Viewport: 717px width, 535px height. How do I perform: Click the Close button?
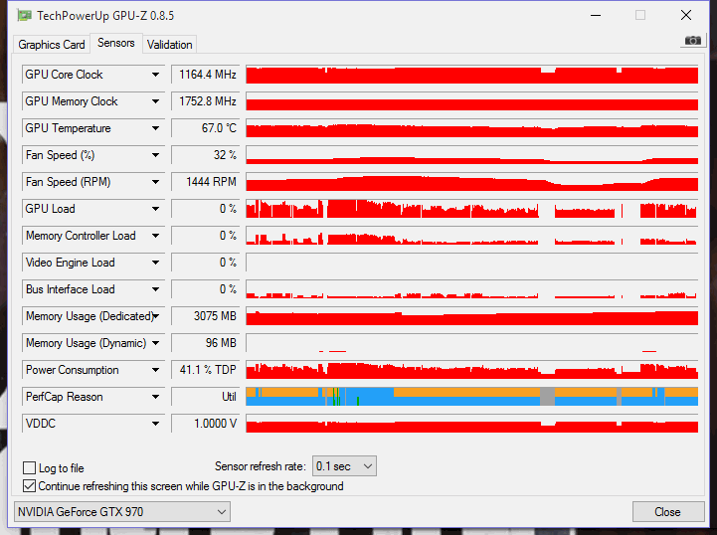point(667,512)
